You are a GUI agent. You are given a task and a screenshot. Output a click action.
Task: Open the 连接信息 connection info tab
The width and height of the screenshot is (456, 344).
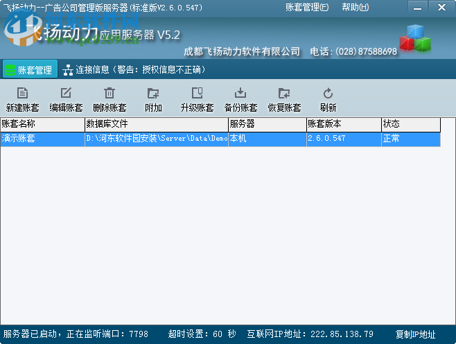[134, 69]
